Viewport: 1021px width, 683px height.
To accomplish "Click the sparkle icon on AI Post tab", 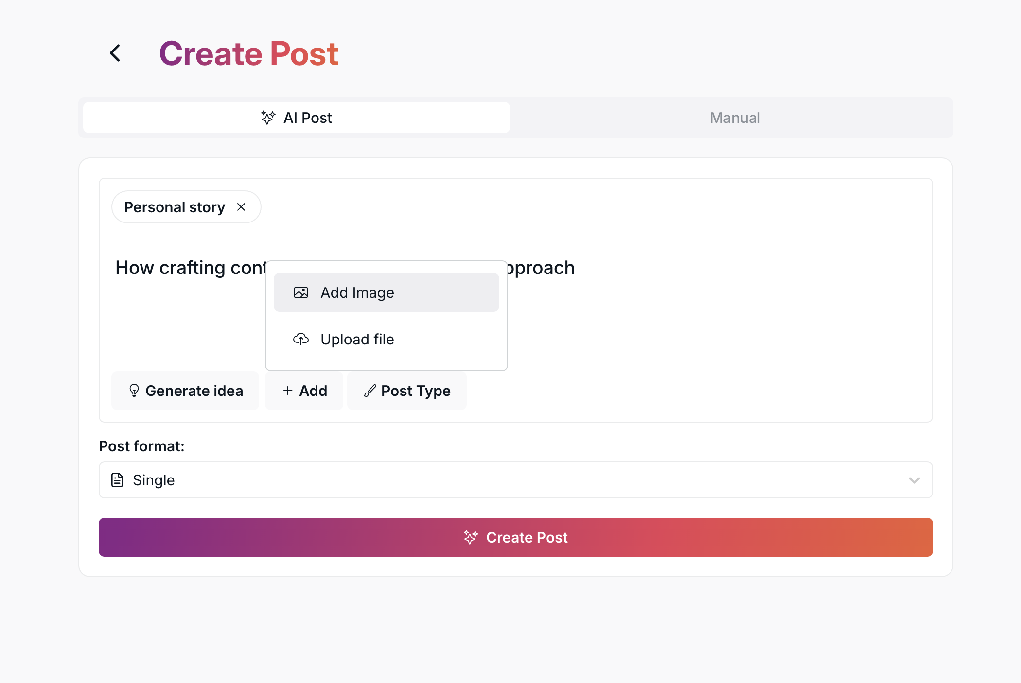I will click(268, 118).
